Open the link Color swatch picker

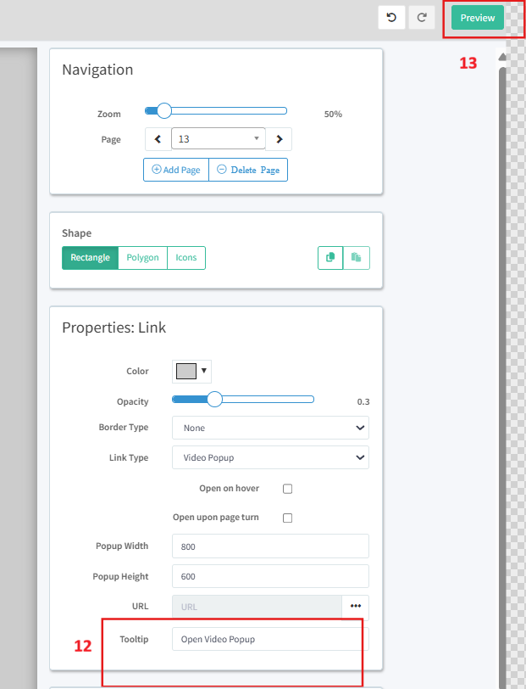pos(191,371)
